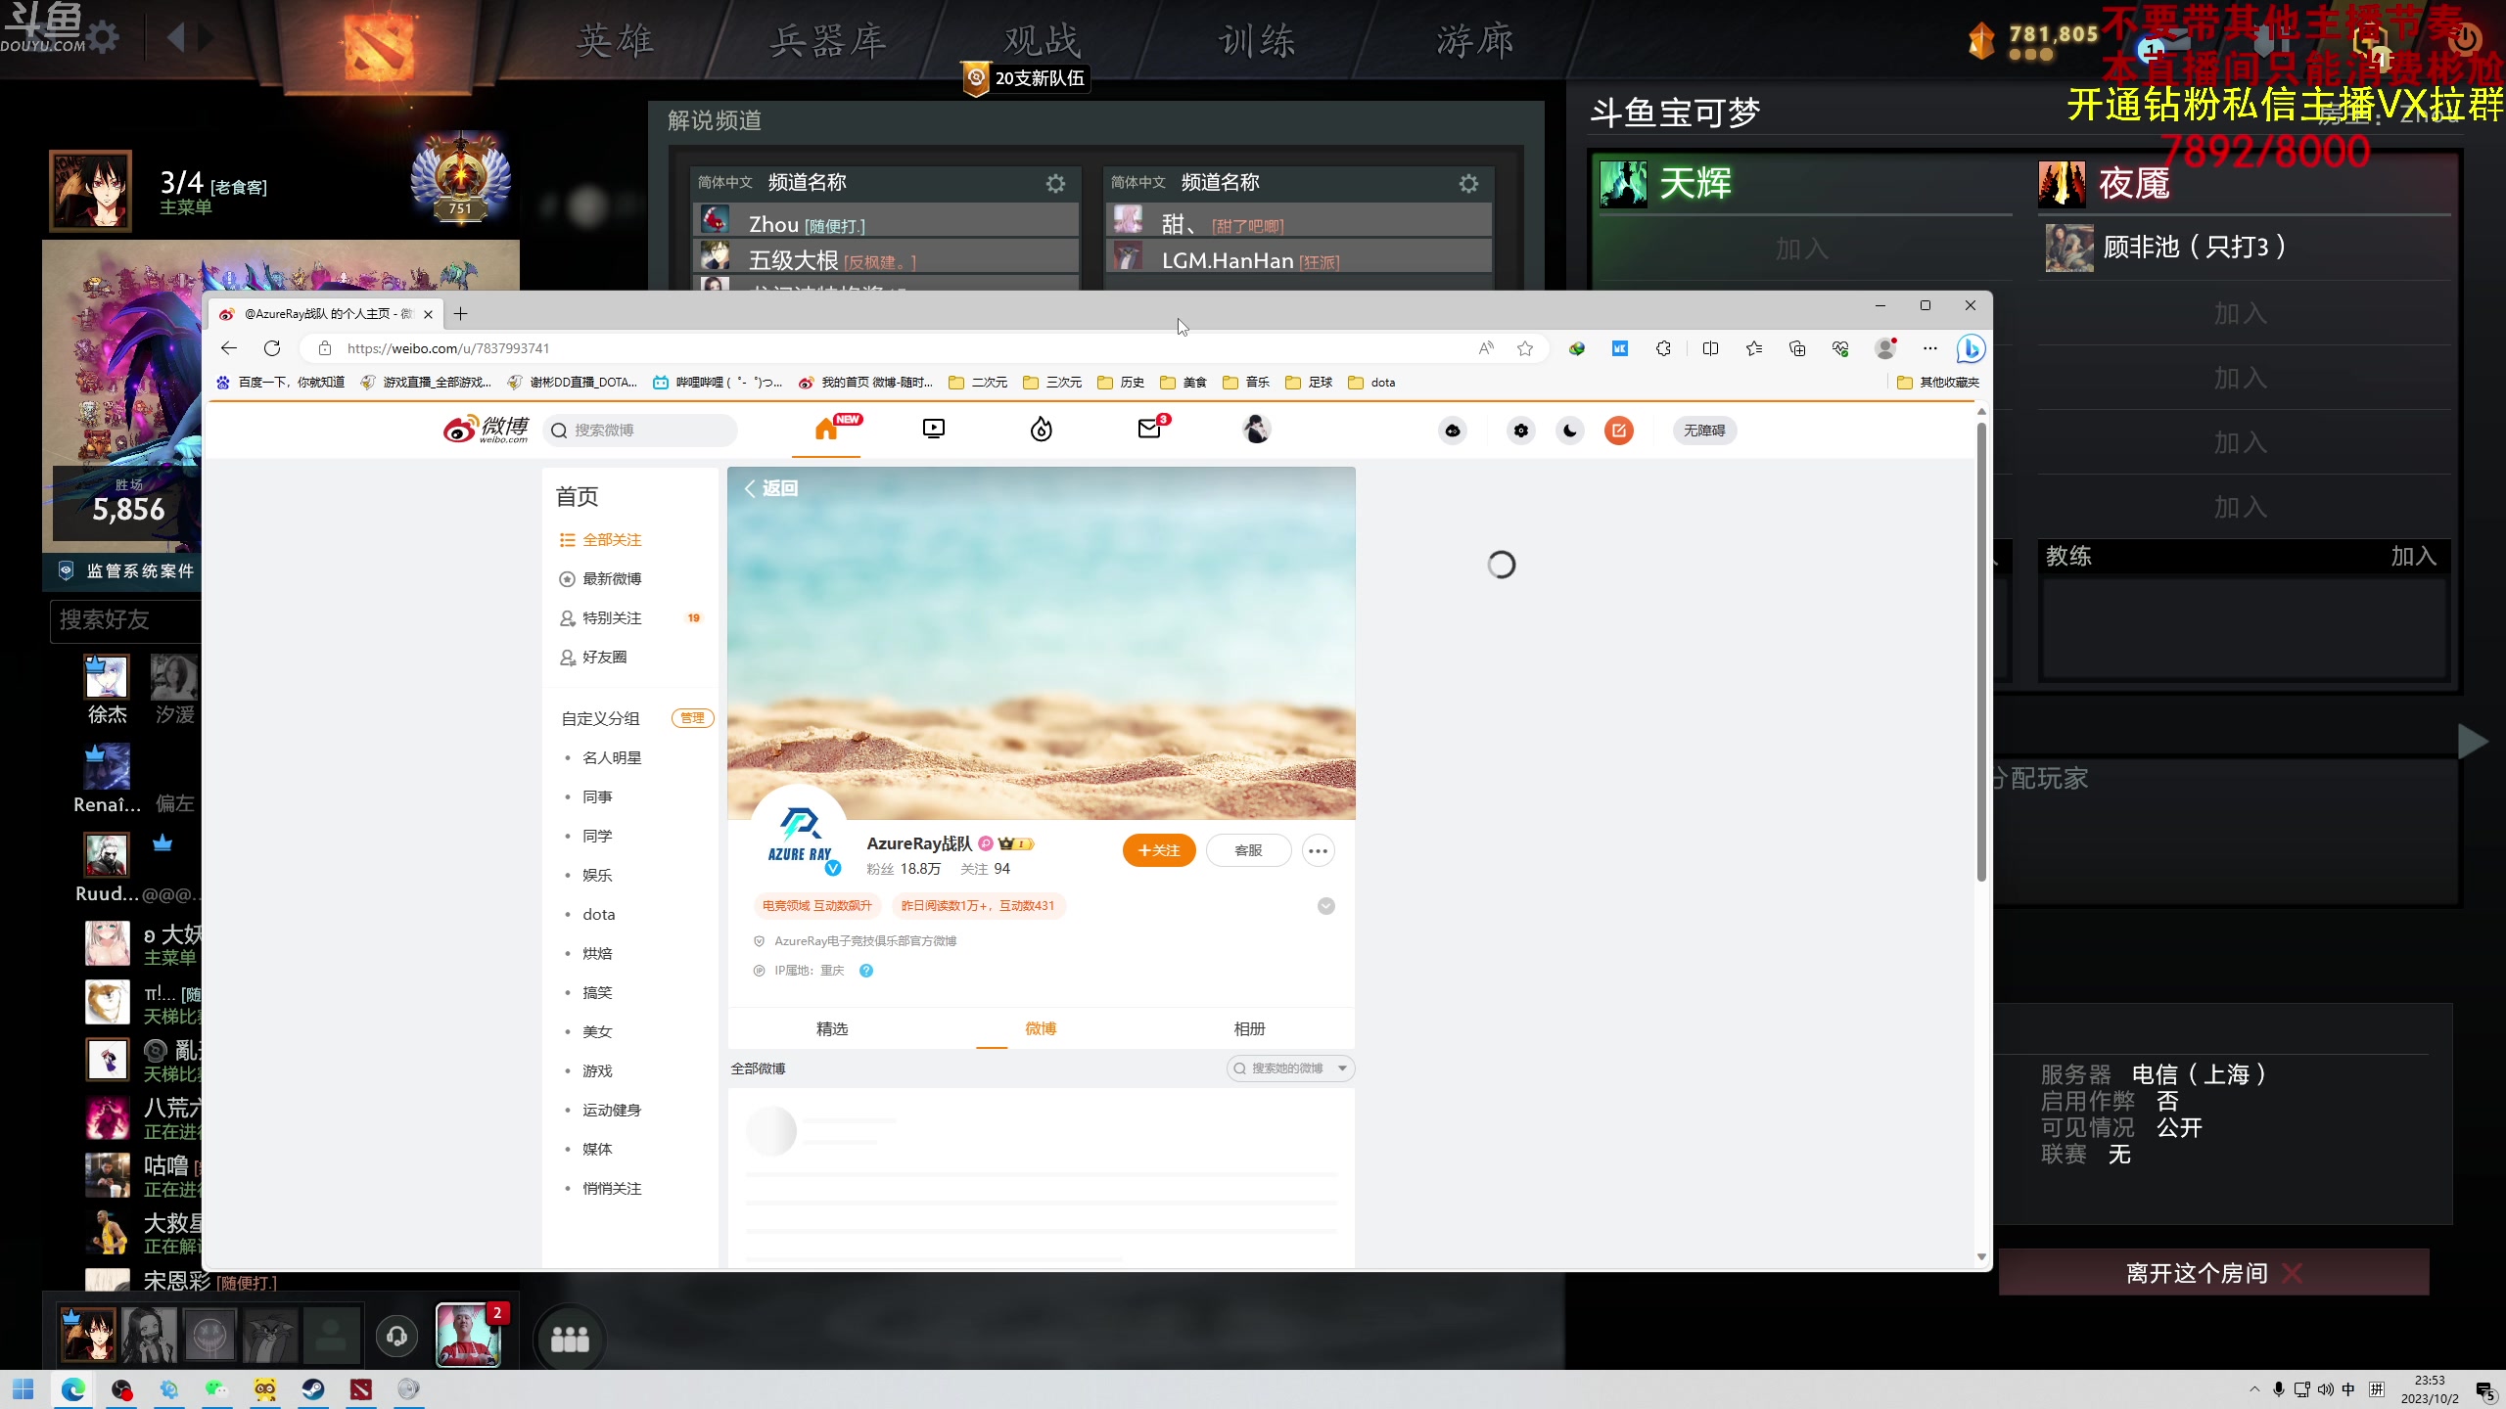Open Edge read aloud icon
The image size is (2506, 1409).
(1486, 348)
